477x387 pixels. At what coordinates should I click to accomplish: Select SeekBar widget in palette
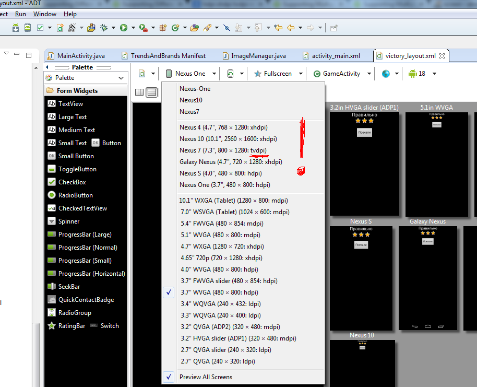pos(64,287)
